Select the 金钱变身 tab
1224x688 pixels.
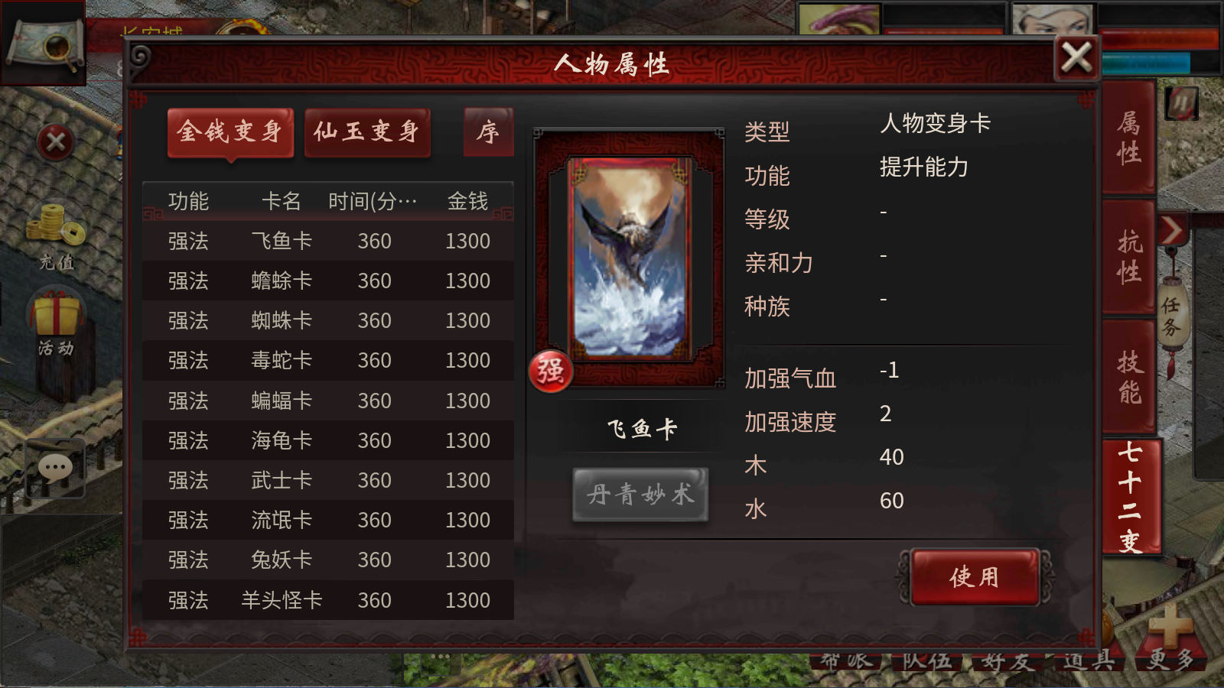(x=230, y=132)
